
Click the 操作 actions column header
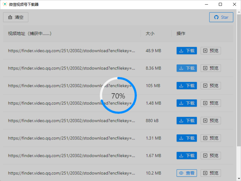click(x=181, y=33)
